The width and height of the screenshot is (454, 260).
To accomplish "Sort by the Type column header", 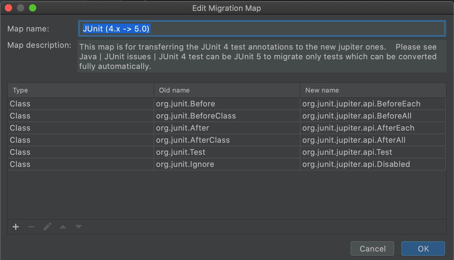I will click(81, 90).
